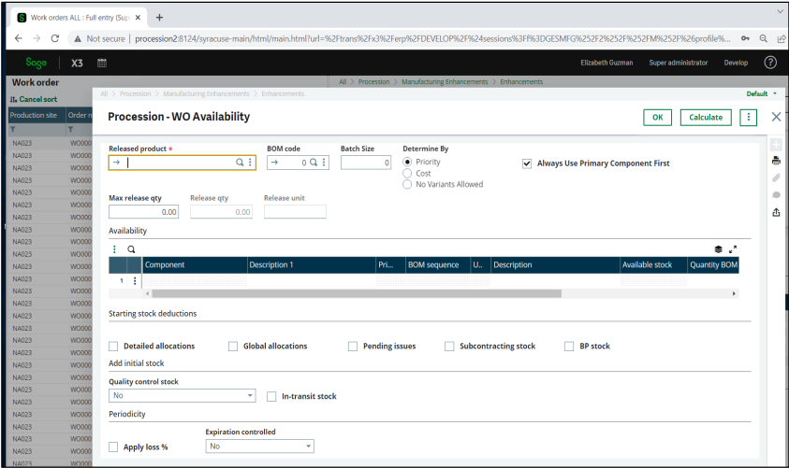Click the grid layers configuration icon
The height and width of the screenshot is (468, 789).
[x=718, y=249]
